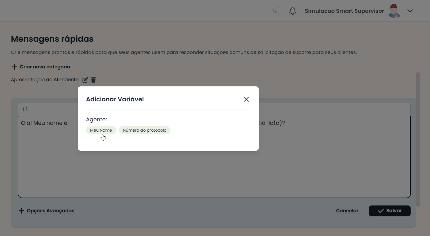Click the supervisor avatar picture
Screen dimensions: 430x236
pyautogui.click(x=394, y=11)
